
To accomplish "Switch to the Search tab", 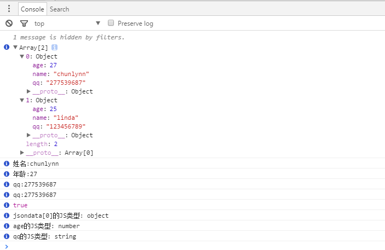I will click(59, 9).
